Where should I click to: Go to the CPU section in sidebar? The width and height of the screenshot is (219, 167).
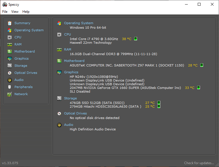click(x=18, y=37)
